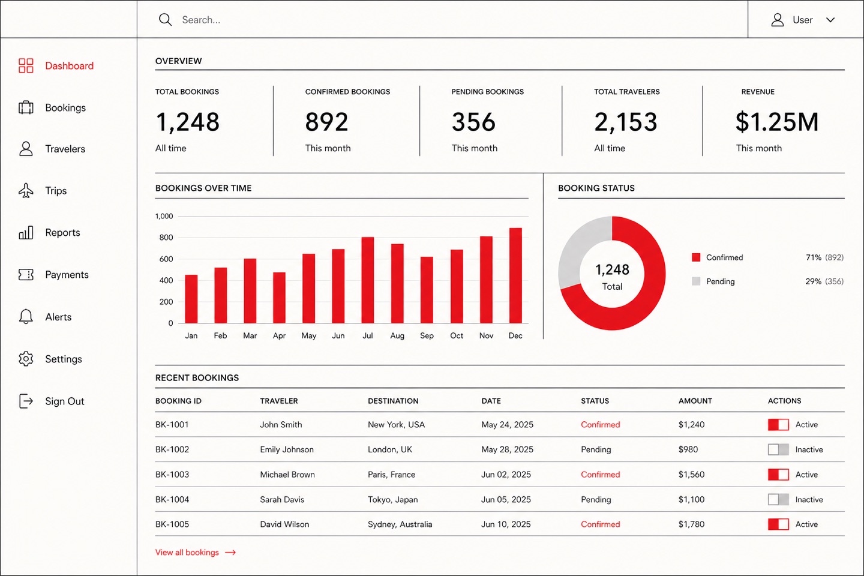The width and height of the screenshot is (864, 576).
Task: Click booking ID BK-1003
Action: [172, 475]
